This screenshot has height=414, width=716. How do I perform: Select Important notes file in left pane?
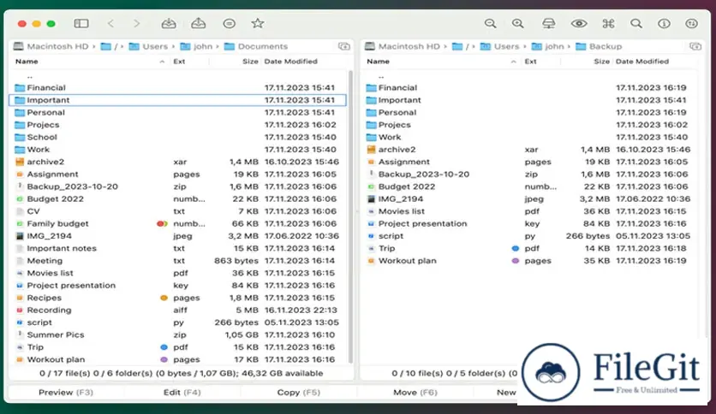tap(178, 249)
